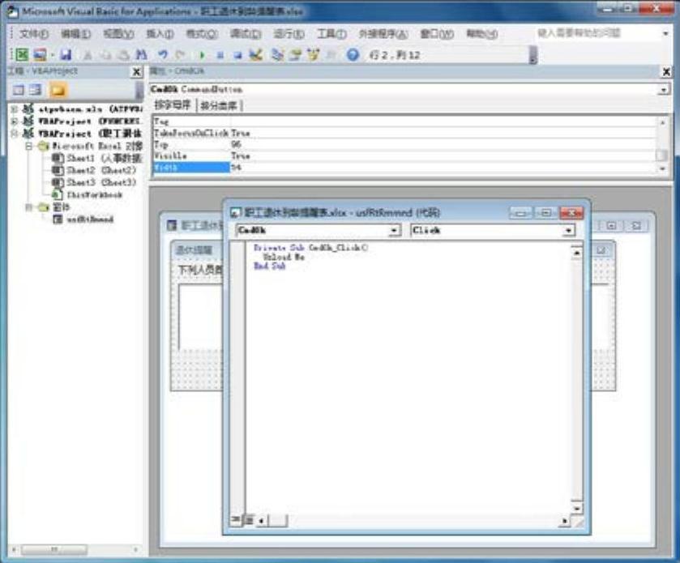Save the project with the floppy icon
The width and height of the screenshot is (680, 563).
(66, 54)
